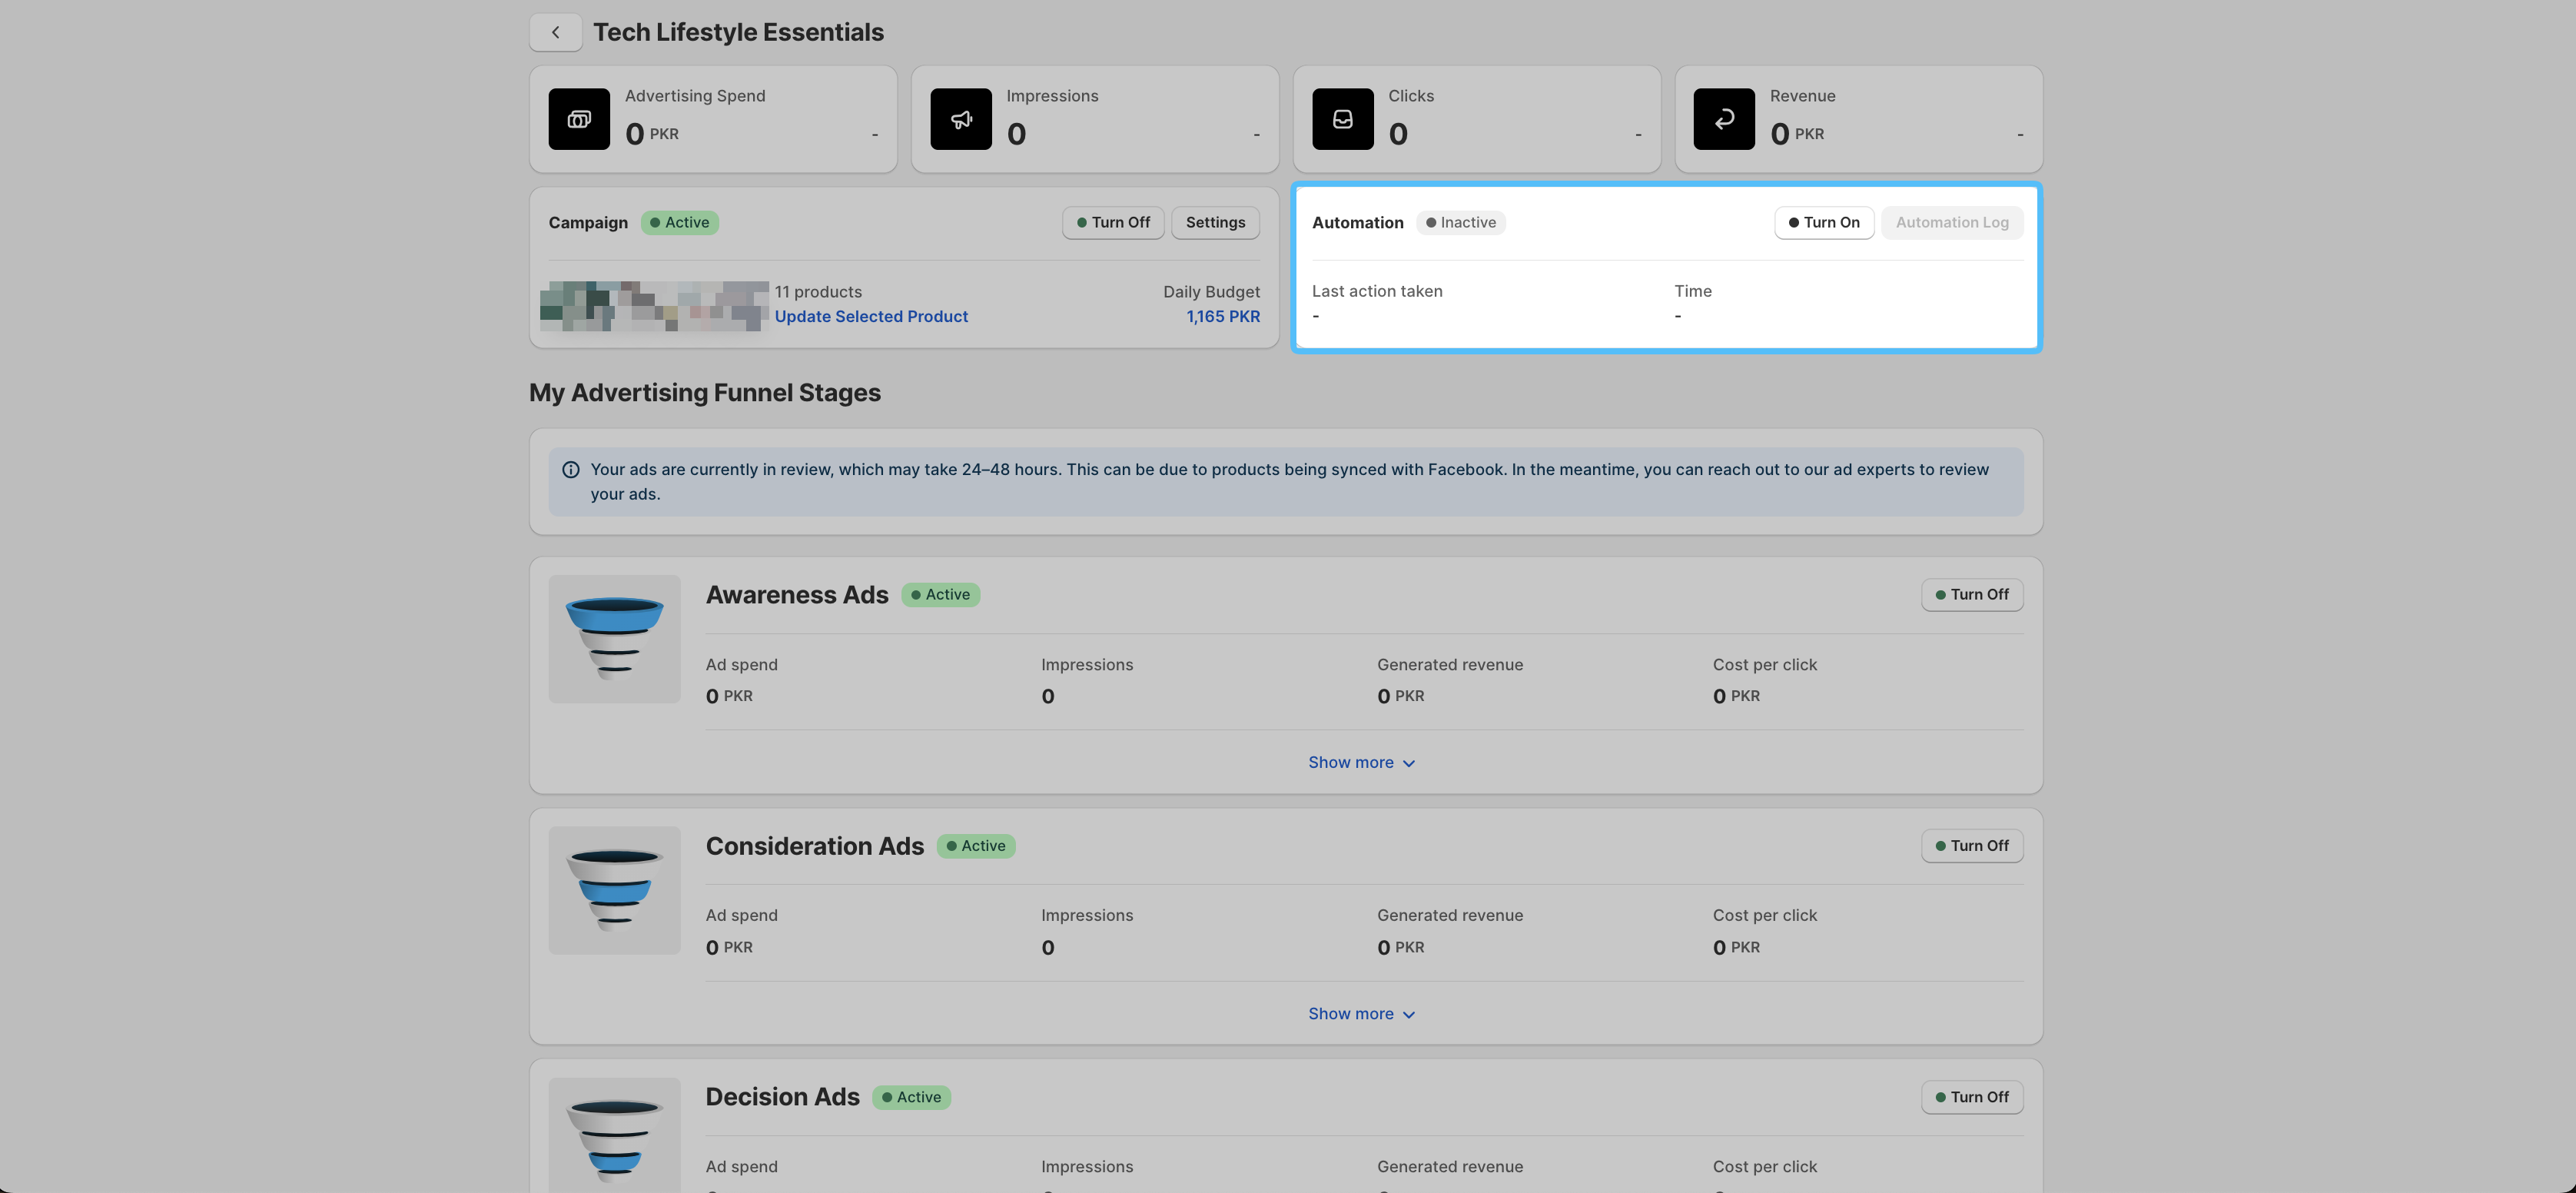Click the Automation Inactive status badge

tap(1461, 223)
